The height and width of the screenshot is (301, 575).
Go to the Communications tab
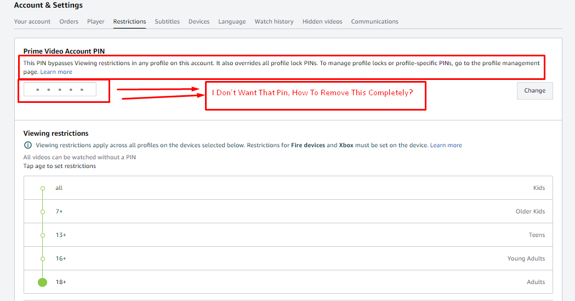tap(374, 22)
